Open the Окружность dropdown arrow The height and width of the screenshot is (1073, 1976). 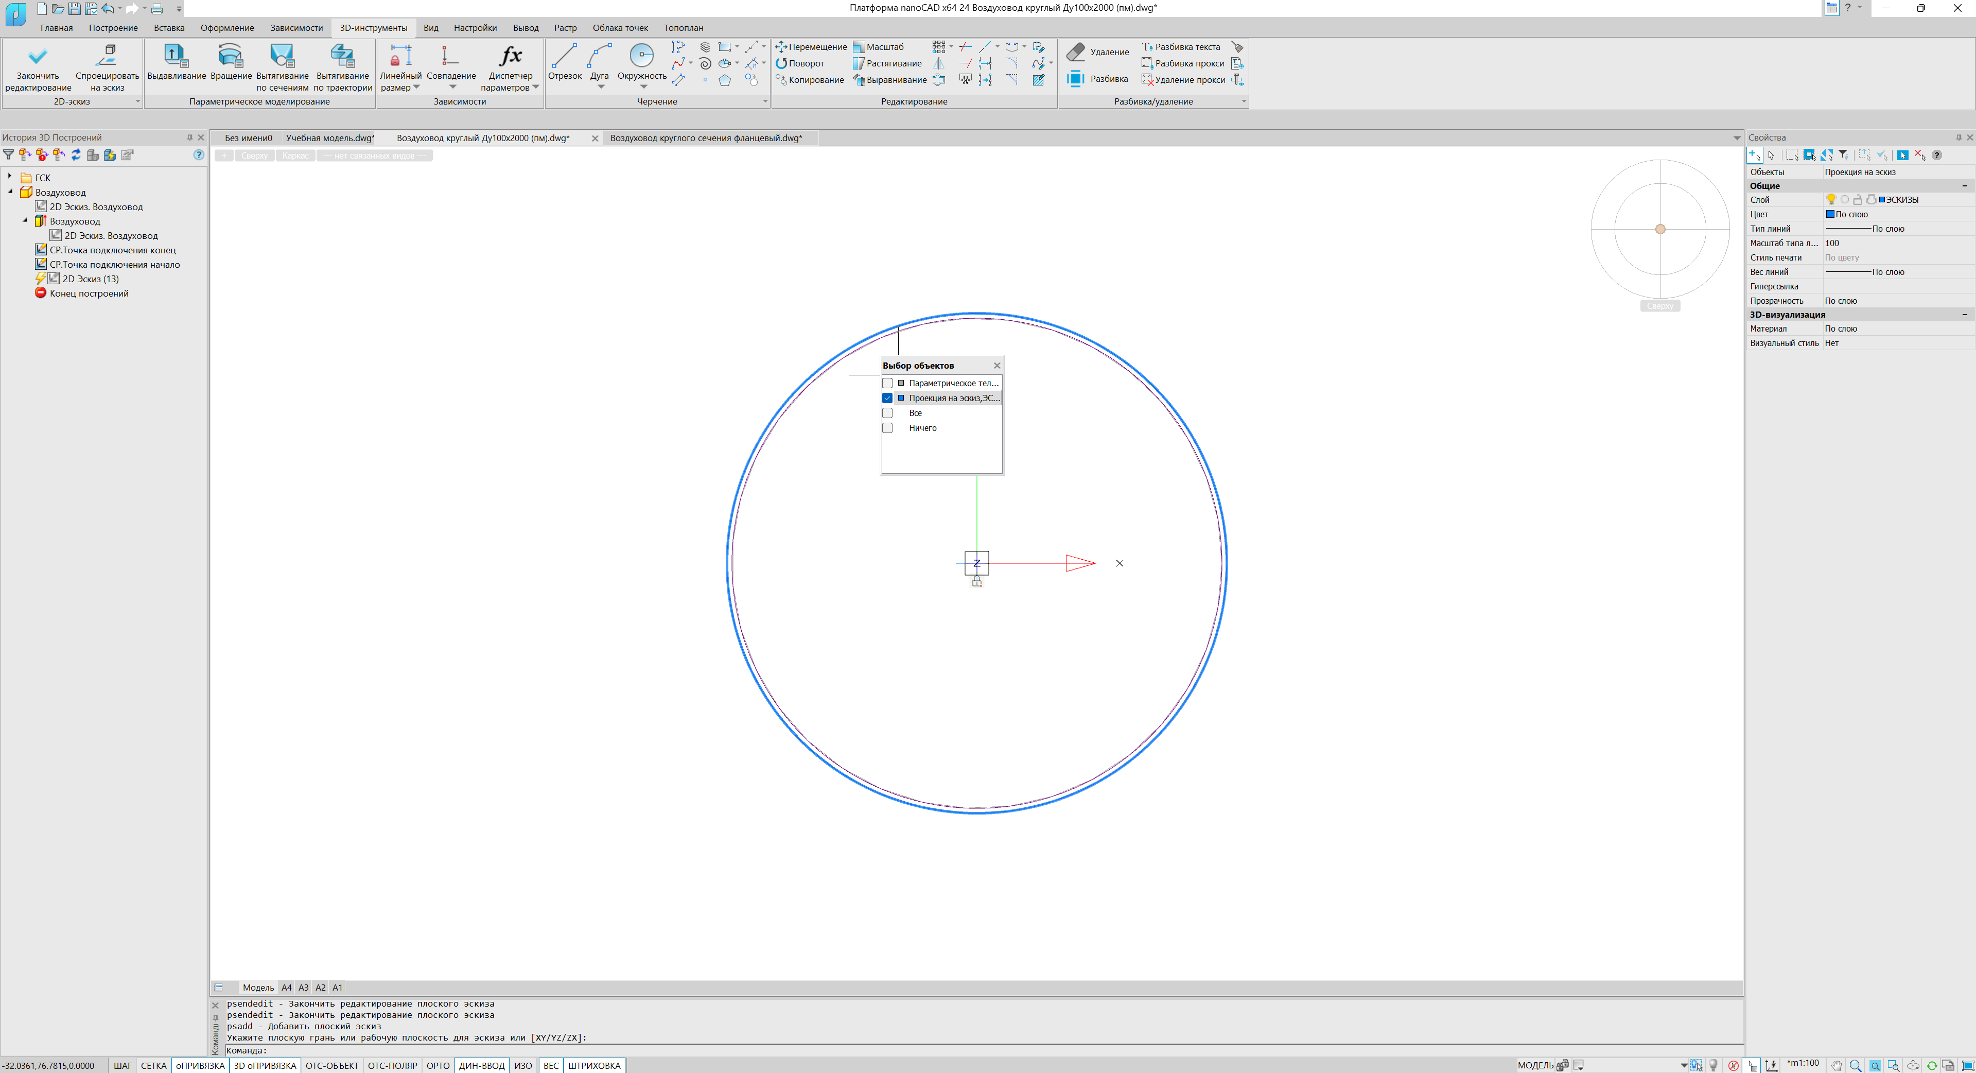[643, 86]
